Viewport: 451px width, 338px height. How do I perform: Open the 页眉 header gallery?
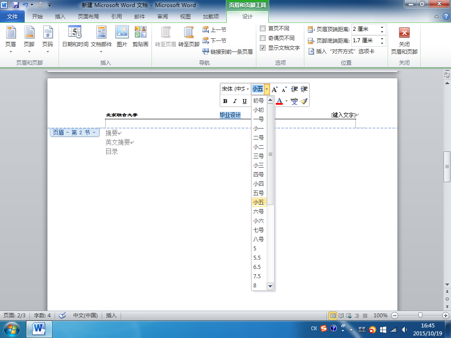click(11, 40)
